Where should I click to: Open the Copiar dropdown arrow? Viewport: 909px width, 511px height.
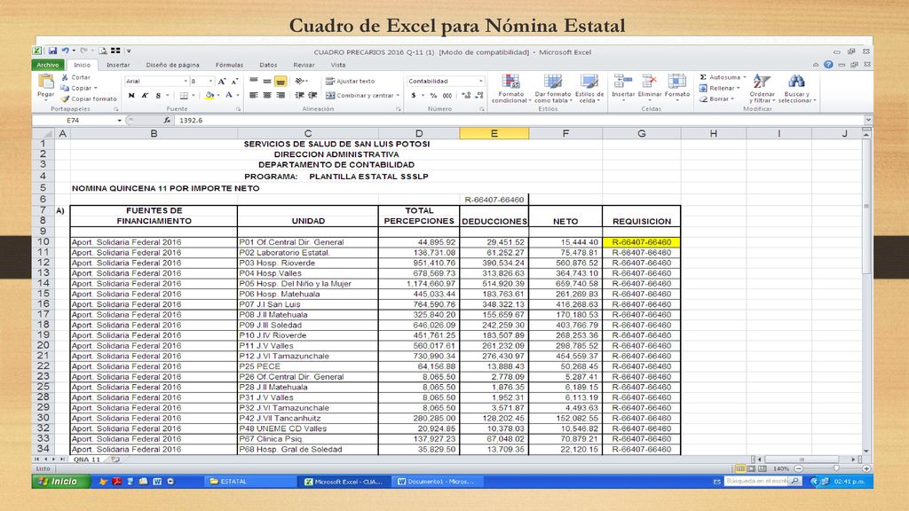pyautogui.click(x=96, y=88)
